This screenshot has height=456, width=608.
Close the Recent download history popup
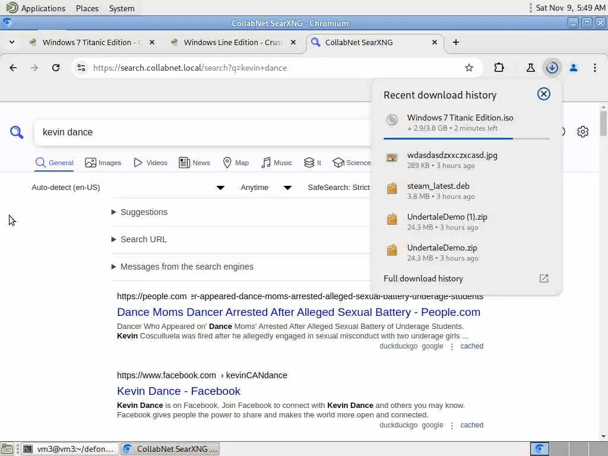[544, 94]
